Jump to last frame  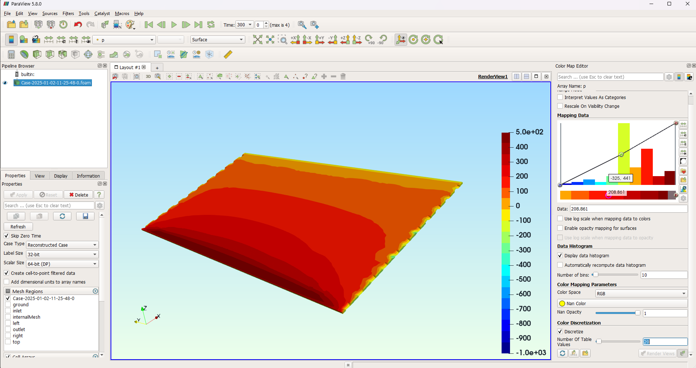[x=198, y=24]
